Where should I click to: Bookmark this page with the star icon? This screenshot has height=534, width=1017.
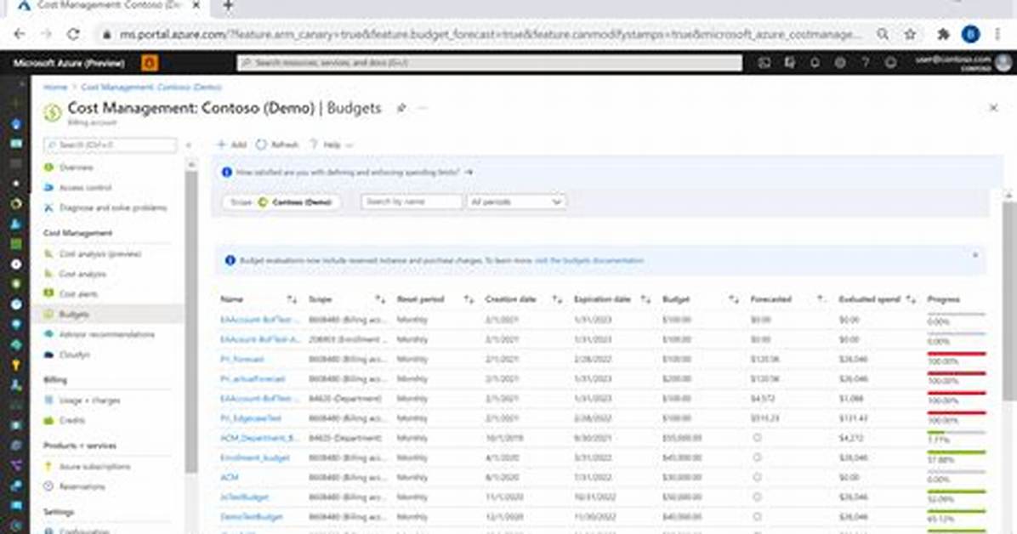910,34
